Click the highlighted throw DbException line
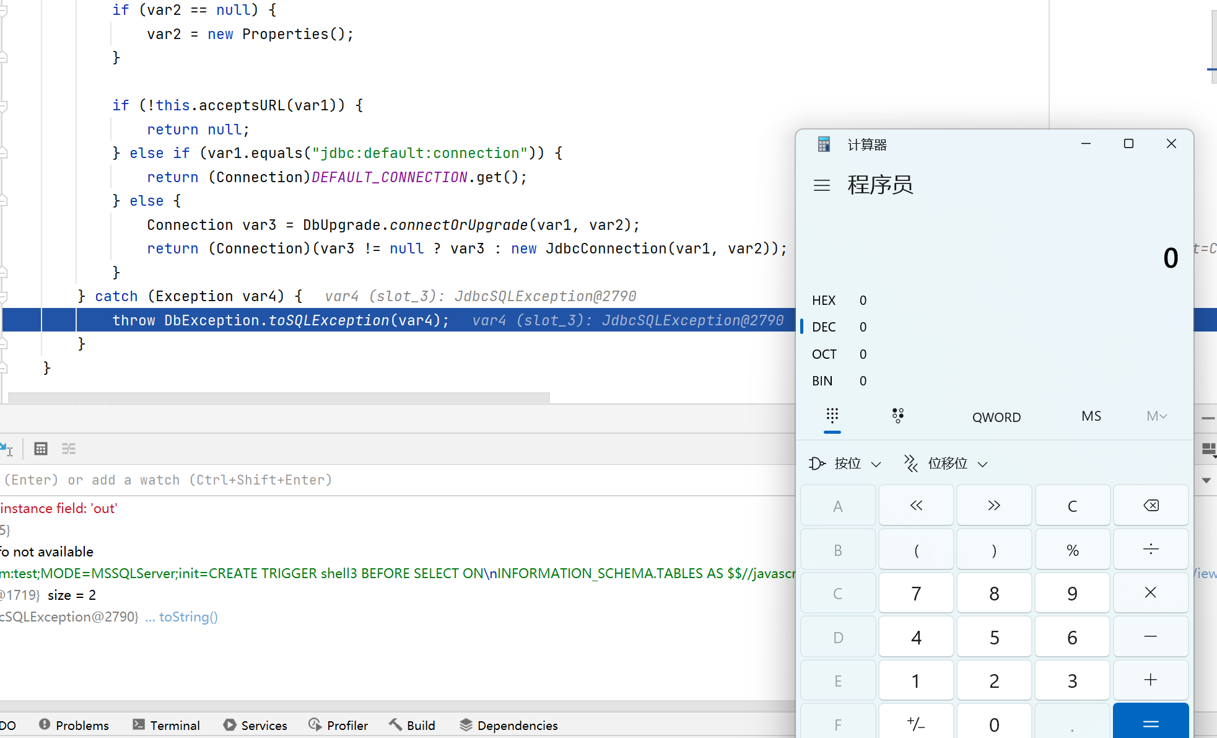The width and height of the screenshot is (1217, 738). coord(398,320)
